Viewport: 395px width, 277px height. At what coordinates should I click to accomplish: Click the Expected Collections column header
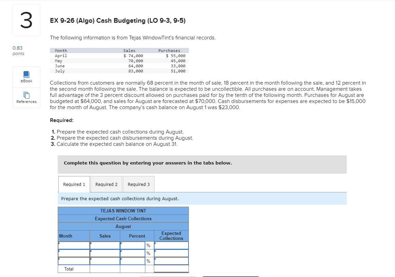[x=171, y=236]
